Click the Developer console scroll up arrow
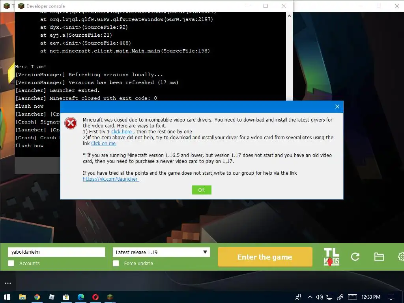Viewport: 404px width, 303px height. 289,16
